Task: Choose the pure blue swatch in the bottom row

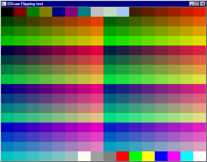Action: pyautogui.click(x=161, y=156)
